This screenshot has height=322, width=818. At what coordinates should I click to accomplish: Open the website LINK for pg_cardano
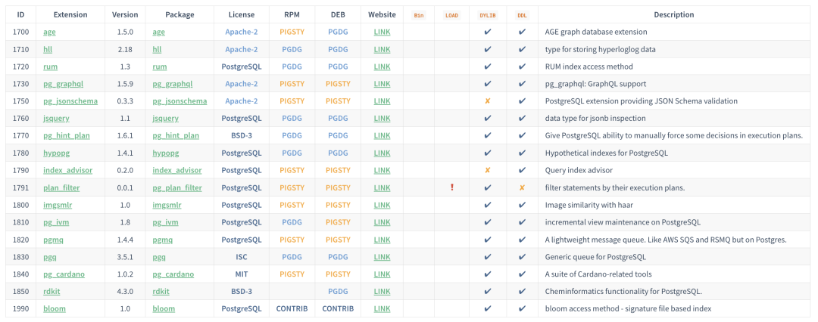point(382,274)
